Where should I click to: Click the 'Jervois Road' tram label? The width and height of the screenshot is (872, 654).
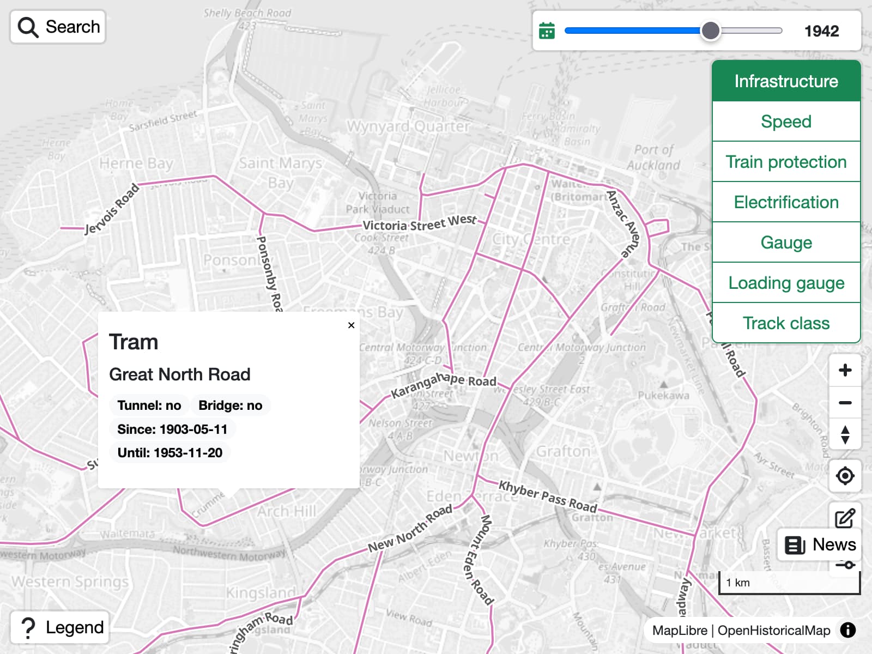tap(112, 210)
